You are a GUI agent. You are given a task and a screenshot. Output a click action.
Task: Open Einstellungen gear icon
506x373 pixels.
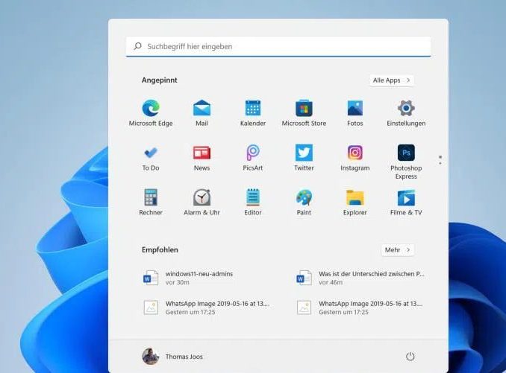tap(406, 112)
